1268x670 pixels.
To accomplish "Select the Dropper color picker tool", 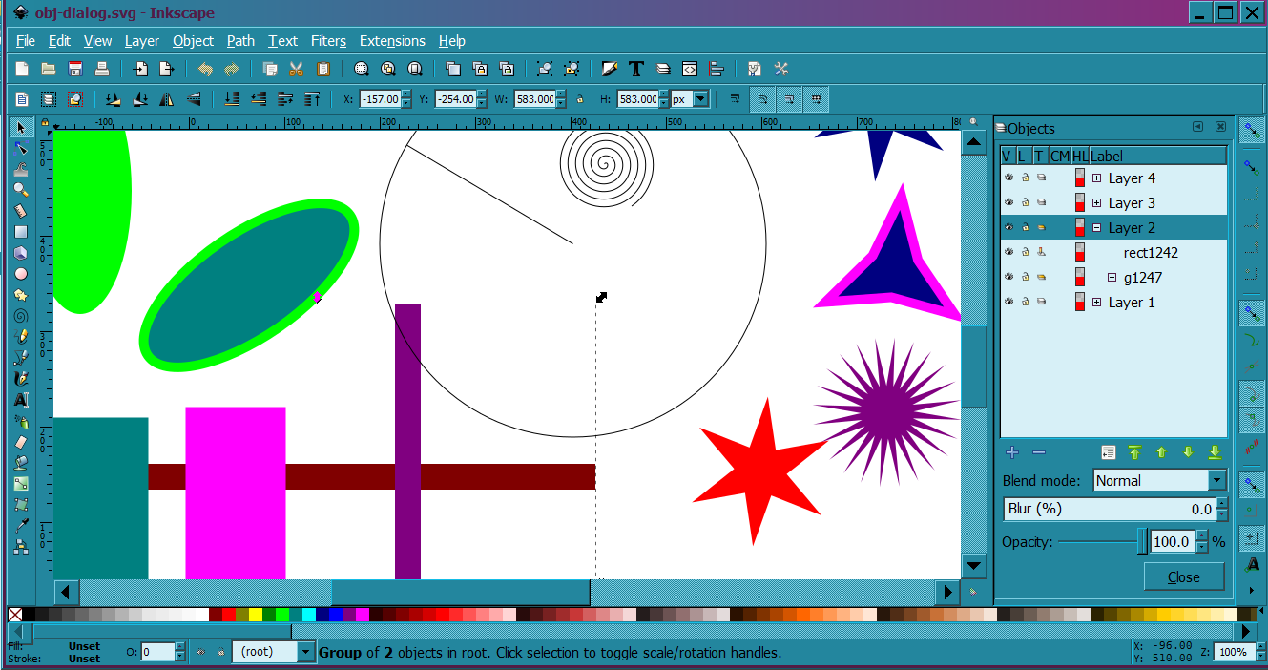I will point(20,526).
